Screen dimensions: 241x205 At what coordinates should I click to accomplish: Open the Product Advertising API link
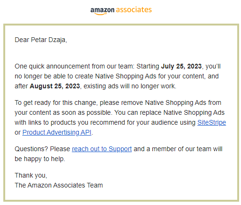(x=57, y=132)
